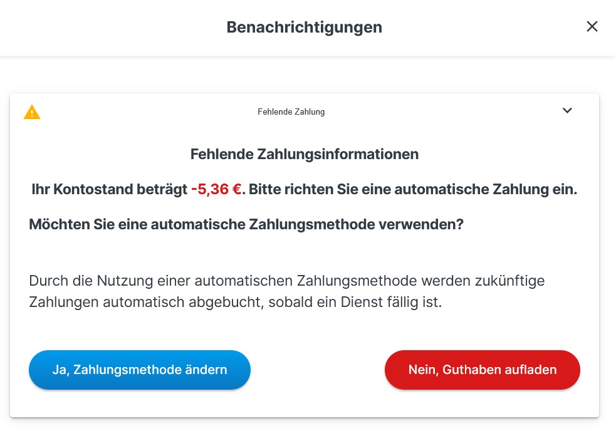Click the Durch die Nutzung description paragraph
616x431 pixels.
(286, 291)
